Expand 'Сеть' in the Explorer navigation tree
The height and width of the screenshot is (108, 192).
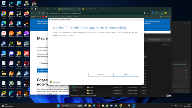coord(71,90)
